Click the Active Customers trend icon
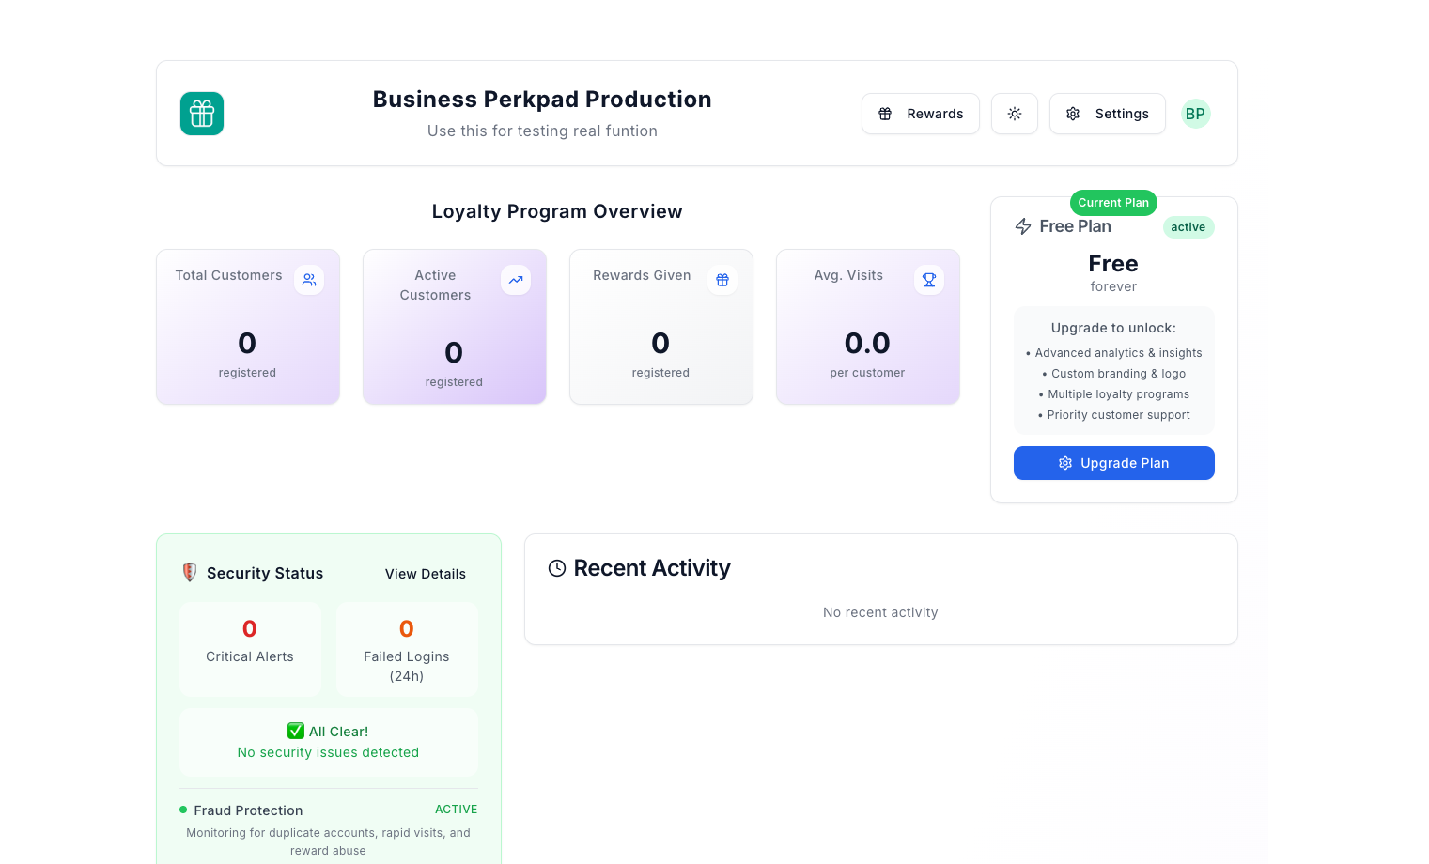This screenshot has width=1429, height=864. click(x=516, y=280)
